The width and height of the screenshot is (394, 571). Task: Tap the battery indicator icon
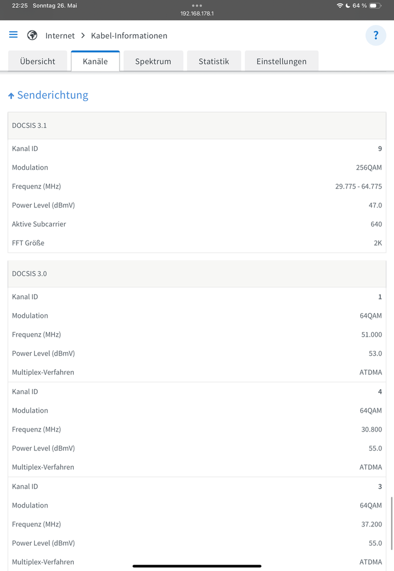375,6
